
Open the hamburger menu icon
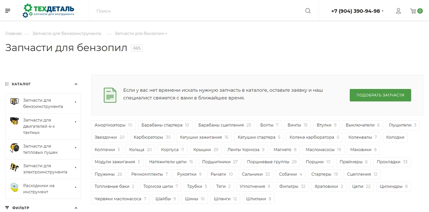[7, 11]
